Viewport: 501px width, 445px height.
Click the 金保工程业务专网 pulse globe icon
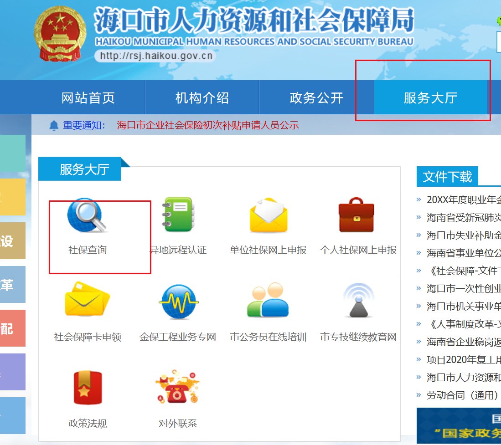coord(178,302)
